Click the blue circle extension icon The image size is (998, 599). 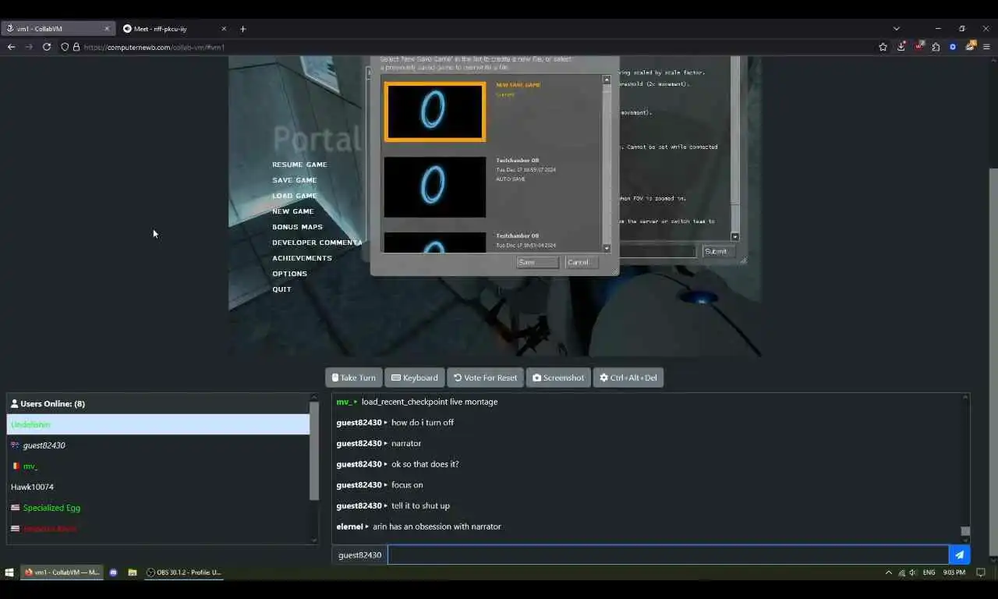(x=953, y=47)
